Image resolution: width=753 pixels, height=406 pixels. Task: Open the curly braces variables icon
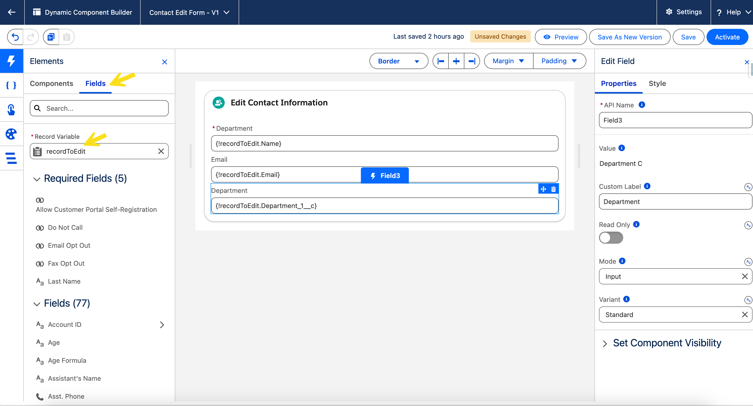(x=11, y=85)
